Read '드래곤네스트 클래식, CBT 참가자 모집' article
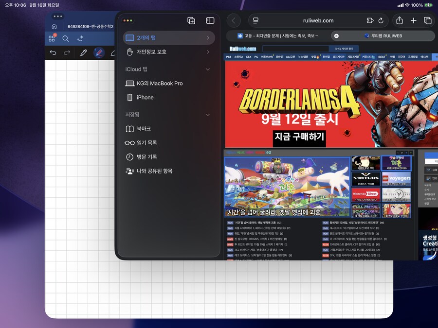Image resolution: width=438 pixels, height=328 pixels. click(351, 244)
